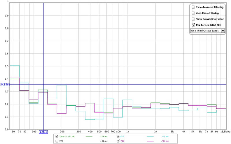The height and width of the screenshot is (144, 231).
Task: Open the One Third Octave Bands dropdown
Action: click(x=207, y=31)
